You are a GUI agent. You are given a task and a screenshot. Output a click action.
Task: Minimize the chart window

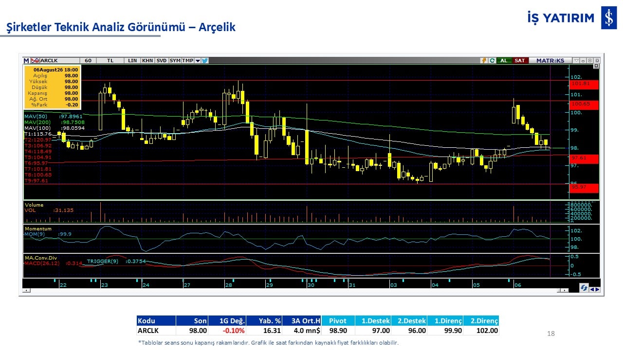[x=583, y=61]
